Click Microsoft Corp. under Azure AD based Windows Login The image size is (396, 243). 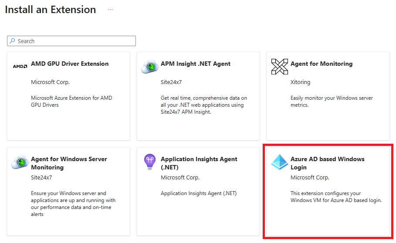pyautogui.click(x=310, y=177)
